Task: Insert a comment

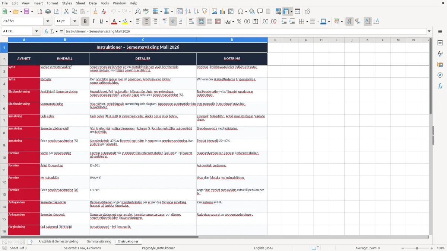Action: pos(260,12)
